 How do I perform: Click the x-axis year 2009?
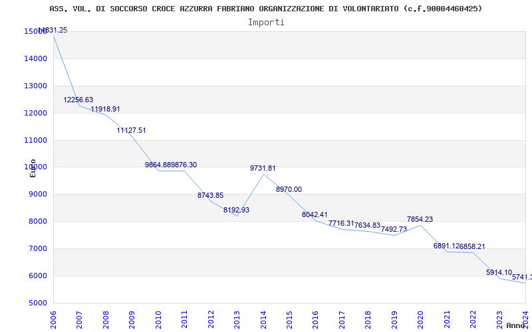[132, 319]
